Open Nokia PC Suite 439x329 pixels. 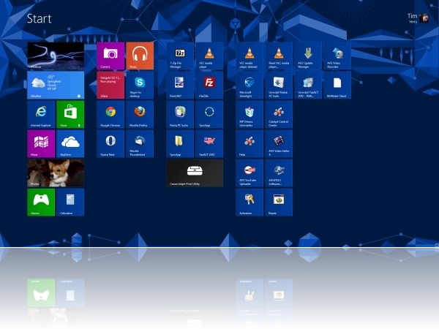click(180, 115)
